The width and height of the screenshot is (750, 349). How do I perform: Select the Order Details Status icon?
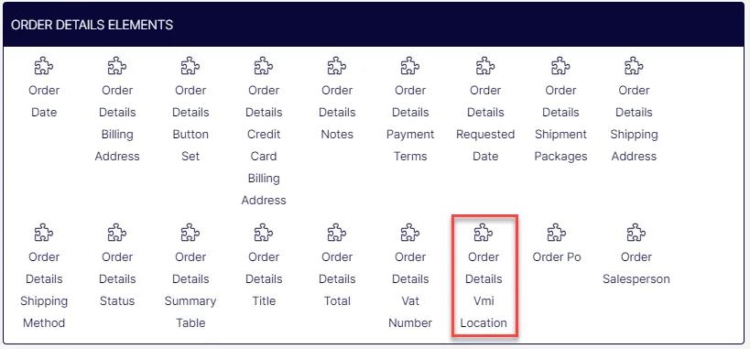tap(117, 233)
